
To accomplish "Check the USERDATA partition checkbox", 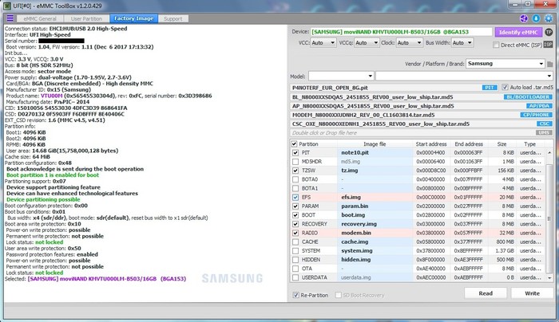I will pyautogui.click(x=295, y=277).
